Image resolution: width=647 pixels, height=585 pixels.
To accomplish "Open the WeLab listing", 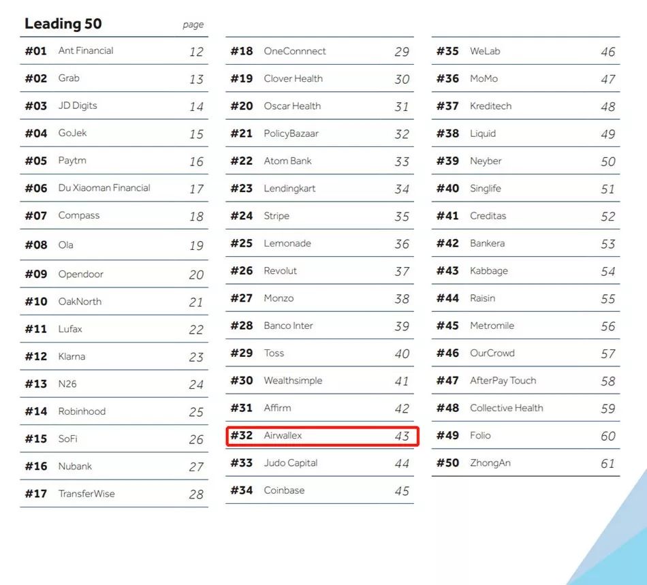I will tap(485, 51).
